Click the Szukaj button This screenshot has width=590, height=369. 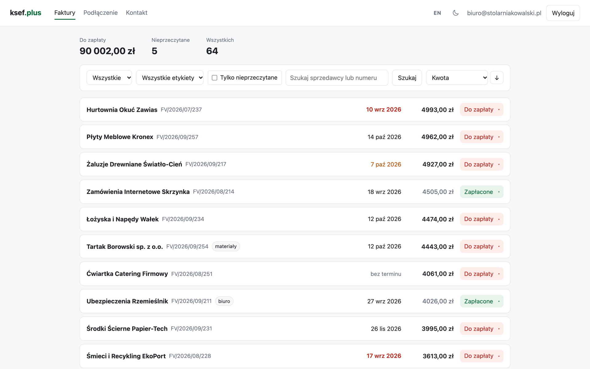pos(407,78)
